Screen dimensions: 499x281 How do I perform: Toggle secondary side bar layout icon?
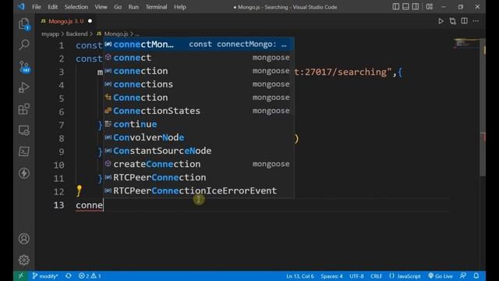(x=416, y=7)
